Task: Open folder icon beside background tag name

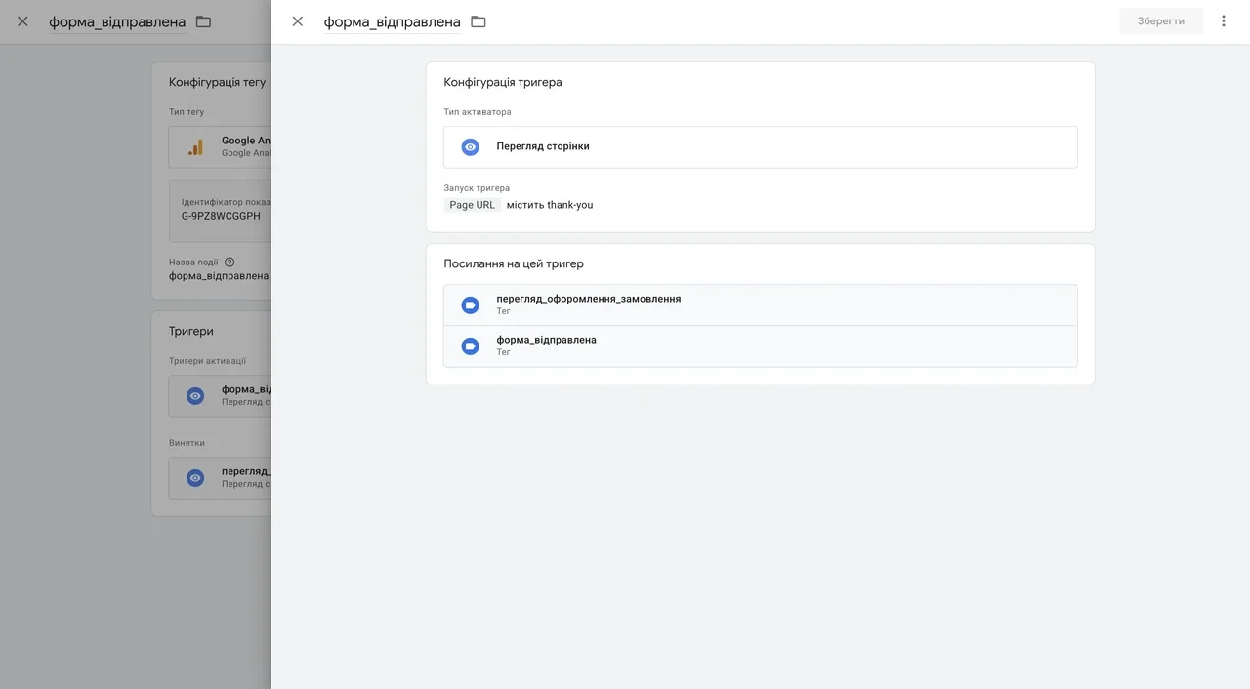Action: pyautogui.click(x=203, y=21)
